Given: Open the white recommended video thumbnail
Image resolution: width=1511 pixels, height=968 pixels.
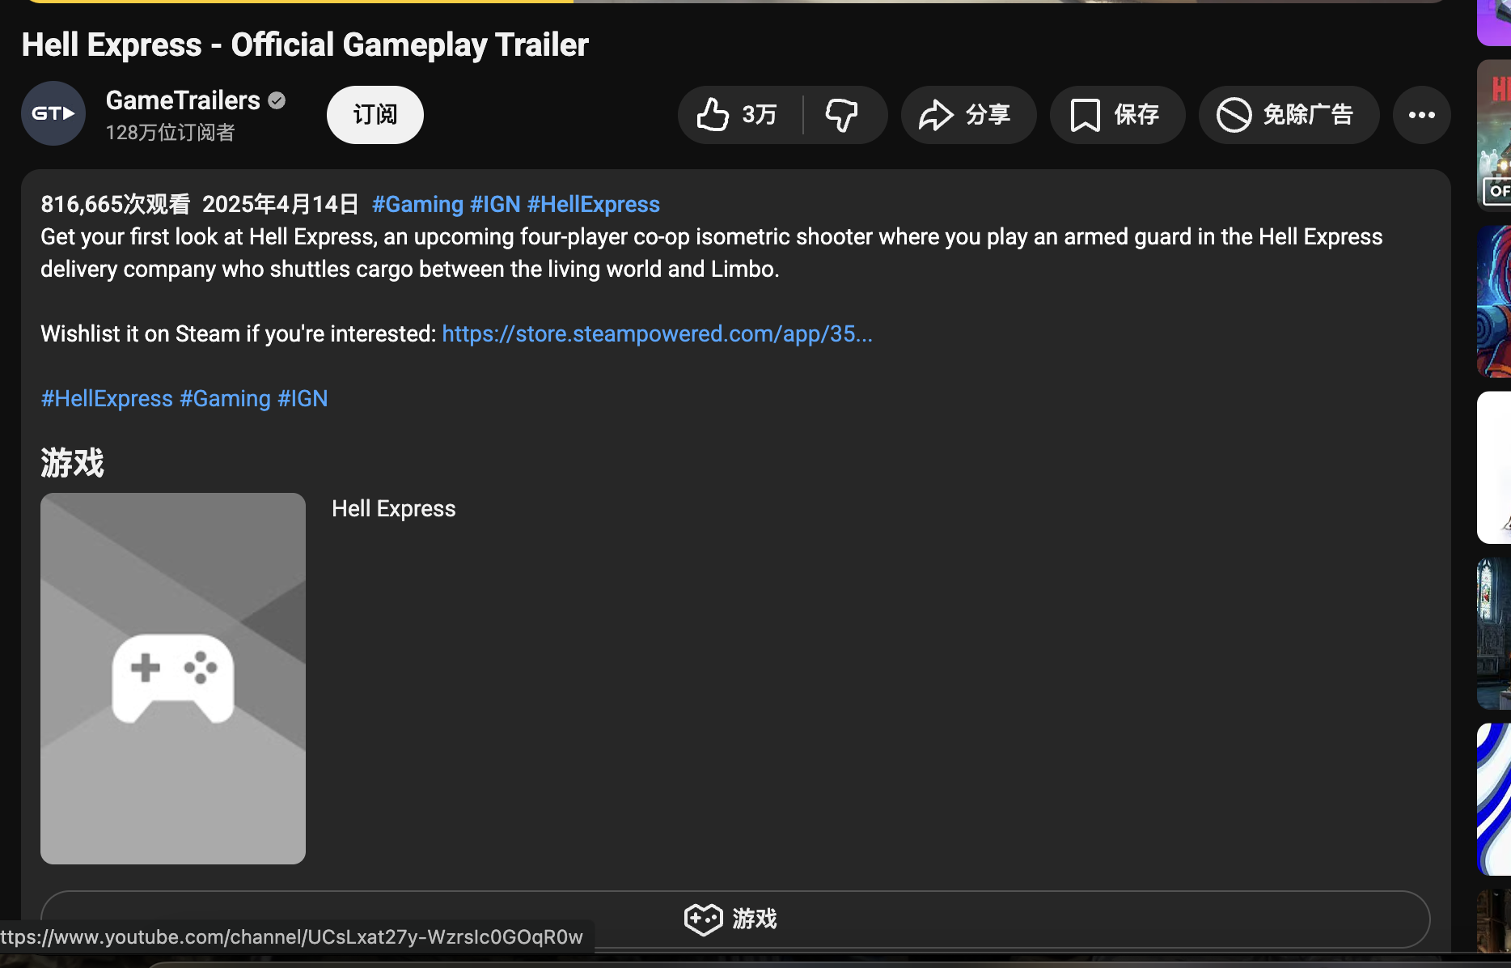Looking at the screenshot, I should pos(1494,467).
